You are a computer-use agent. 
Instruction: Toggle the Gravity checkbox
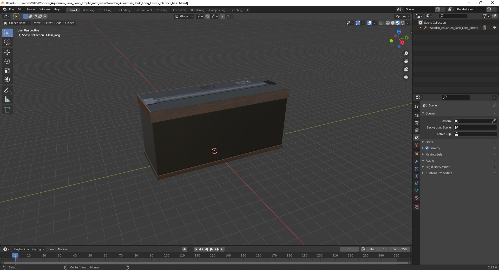pyautogui.click(x=427, y=148)
